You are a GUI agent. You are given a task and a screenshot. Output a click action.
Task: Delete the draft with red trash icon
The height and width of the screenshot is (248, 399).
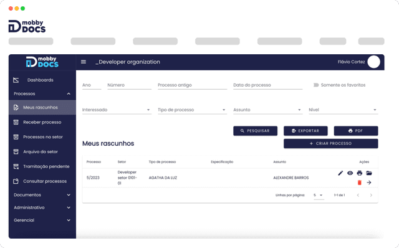359,183
